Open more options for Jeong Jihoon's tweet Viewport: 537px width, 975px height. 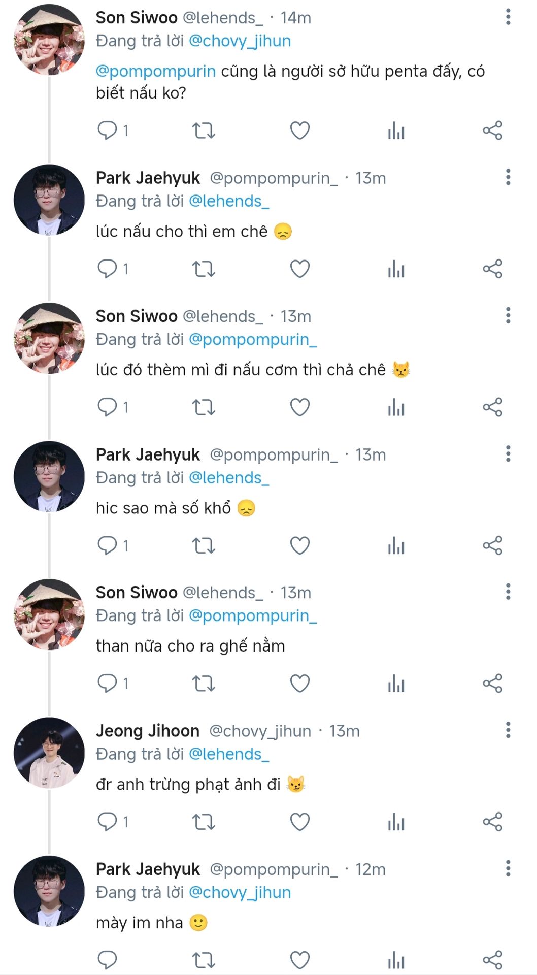pos(508,730)
